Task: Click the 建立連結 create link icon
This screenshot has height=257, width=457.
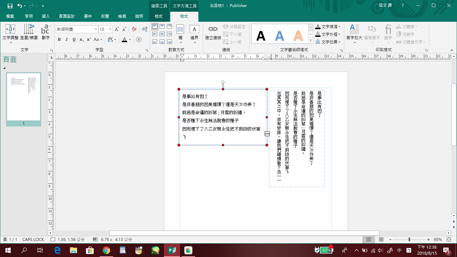Action: [x=213, y=32]
